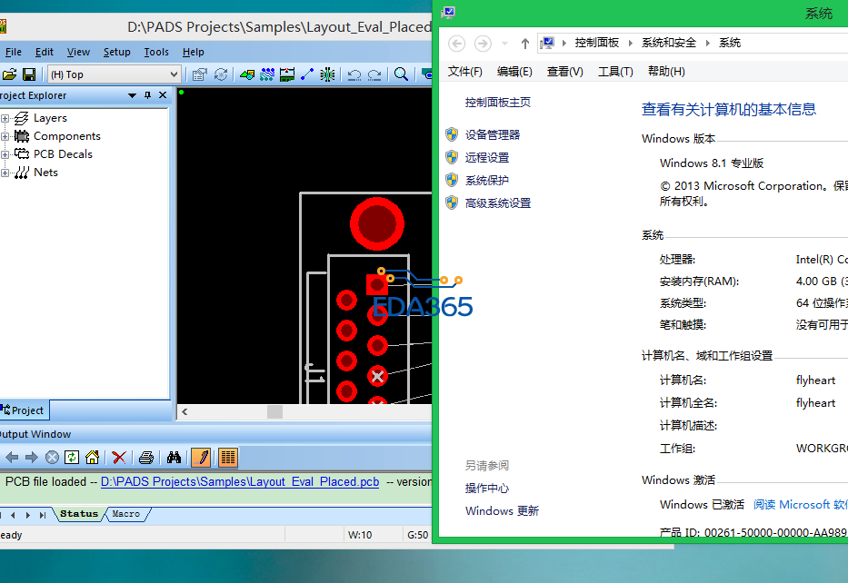Click the red X clear icon in Output Window

click(117, 457)
